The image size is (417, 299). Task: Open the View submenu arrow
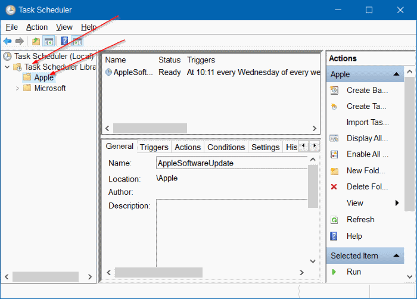click(x=397, y=203)
